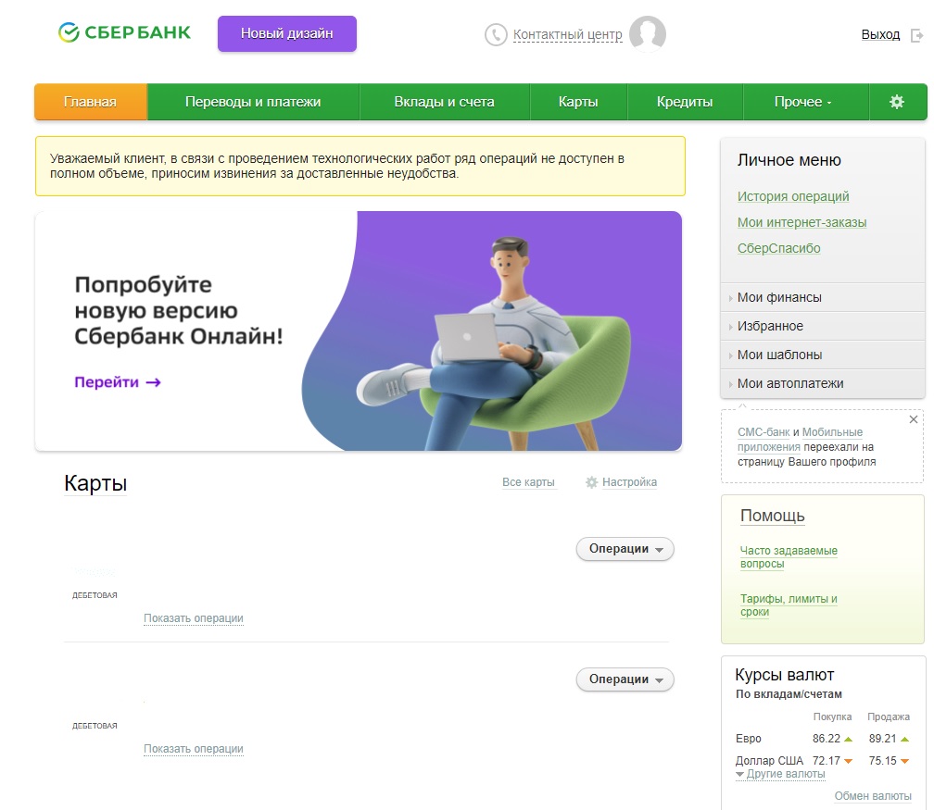
Task: Open the Прочее dropdown menu
Action: coord(802,102)
